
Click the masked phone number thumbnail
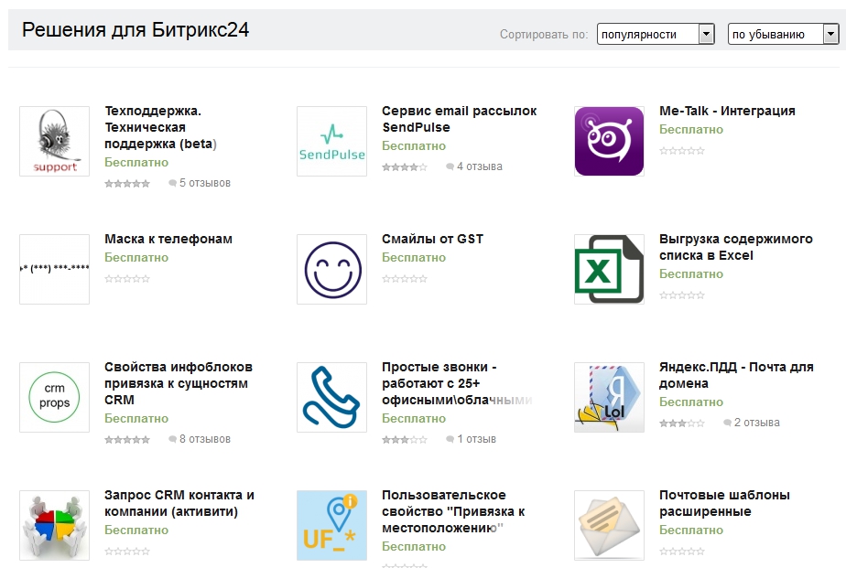pos(55,270)
